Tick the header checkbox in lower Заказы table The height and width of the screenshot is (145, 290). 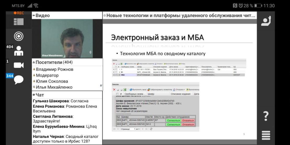[117, 94]
